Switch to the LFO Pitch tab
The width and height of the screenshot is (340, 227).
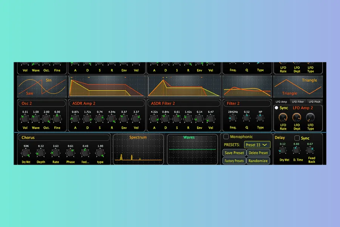click(314, 102)
